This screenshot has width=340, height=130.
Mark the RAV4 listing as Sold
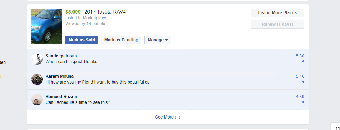(82, 40)
